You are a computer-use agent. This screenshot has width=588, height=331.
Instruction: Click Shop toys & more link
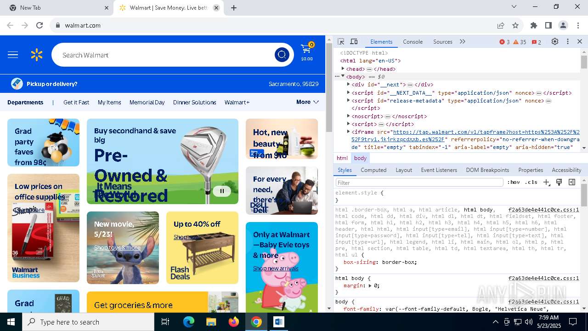(x=117, y=247)
